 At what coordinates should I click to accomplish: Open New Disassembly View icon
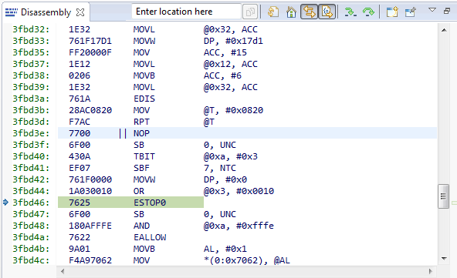tap(392, 12)
